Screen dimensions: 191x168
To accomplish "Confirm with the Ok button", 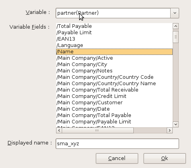I will coord(165,158).
